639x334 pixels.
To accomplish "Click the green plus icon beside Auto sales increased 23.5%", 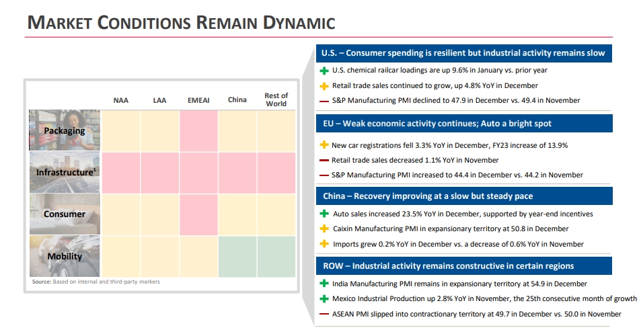I will (x=324, y=214).
